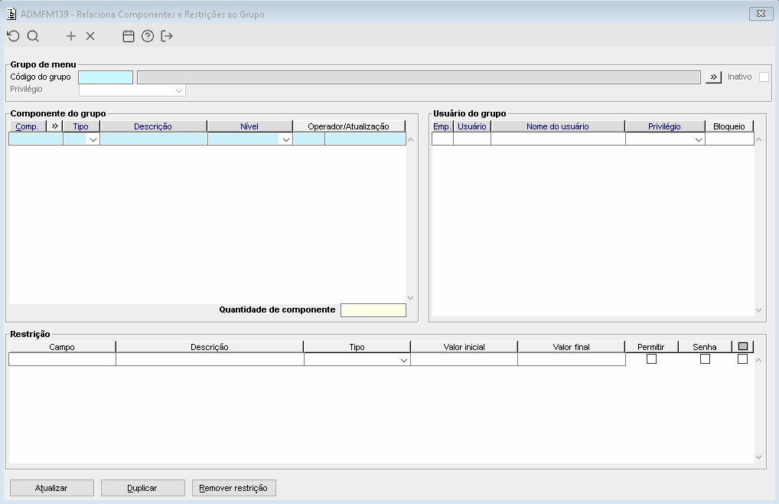Click Descrição cell in Restrição row
Image resolution: width=779 pixels, height=504 pixels.
210,359
